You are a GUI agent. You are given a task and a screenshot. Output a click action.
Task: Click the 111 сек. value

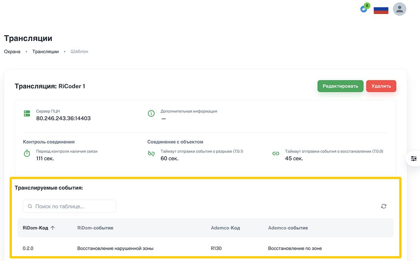pos(45,158)
